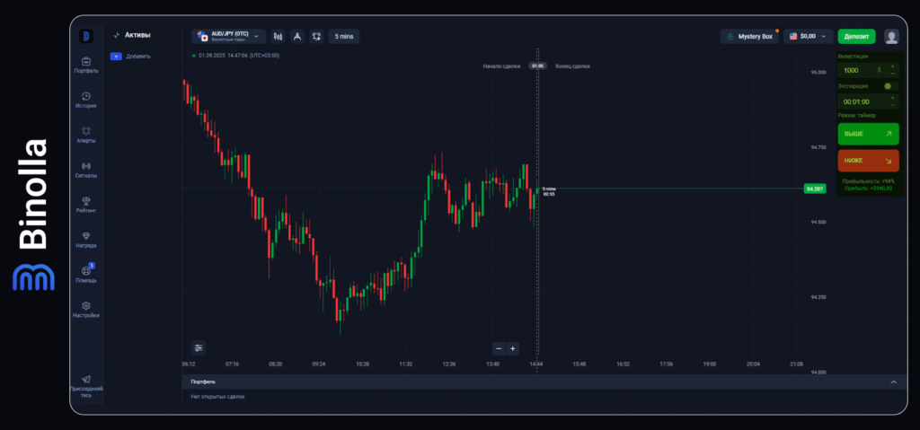The width and height of the screenshot is (920, 430).
Task: Open the $0,00 account balance dropdown
Action: pos(809,36)
